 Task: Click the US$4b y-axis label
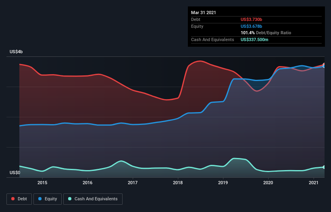pyautogui.click(x=16, y=52)
